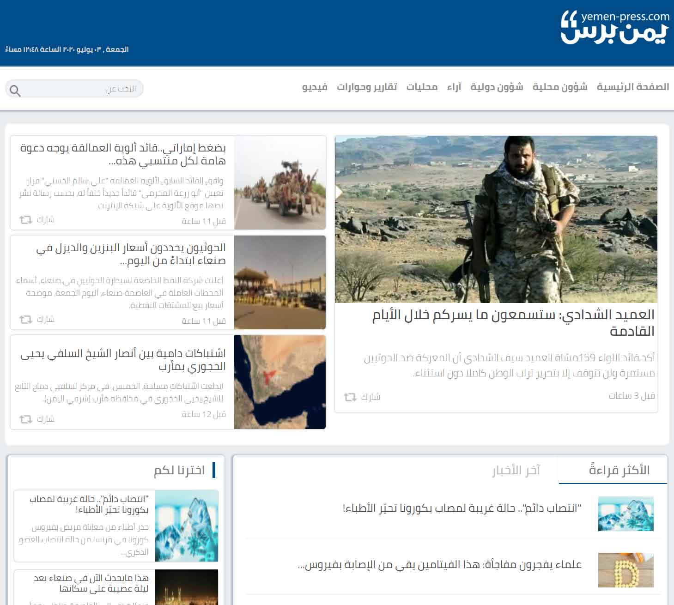Open اخترنا لكم headline انتصاب دائم

pos(89,504)
